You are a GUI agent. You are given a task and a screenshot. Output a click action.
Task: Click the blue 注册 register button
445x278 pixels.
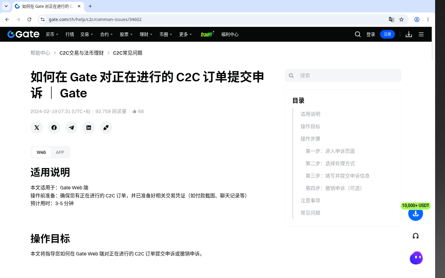tap(388, 34)
